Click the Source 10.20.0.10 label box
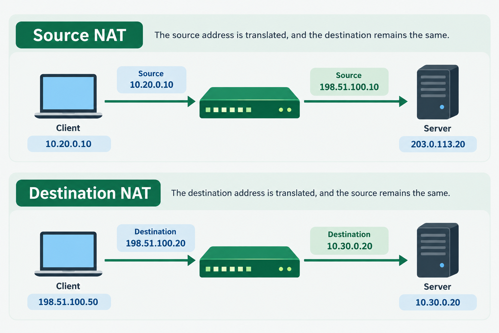 pyautogui.click(x=151, y=80)
